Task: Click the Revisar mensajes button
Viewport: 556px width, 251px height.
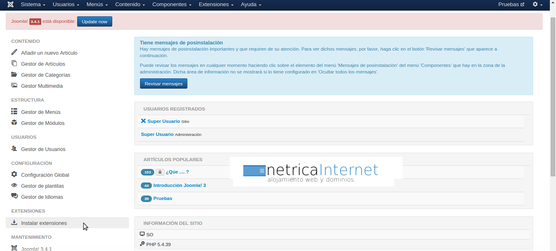Action: 164,84
